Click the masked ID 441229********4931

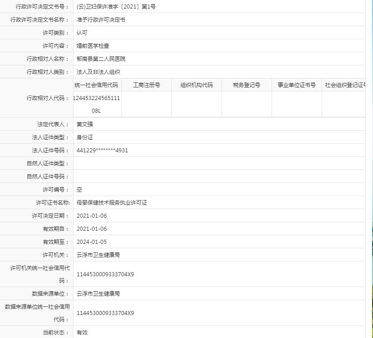pos(102,150)
